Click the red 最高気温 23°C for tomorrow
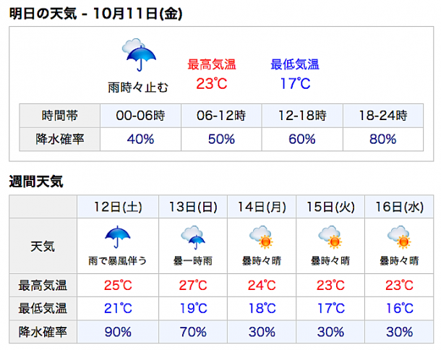Screen dimensions: 441x350 [212, 84]
